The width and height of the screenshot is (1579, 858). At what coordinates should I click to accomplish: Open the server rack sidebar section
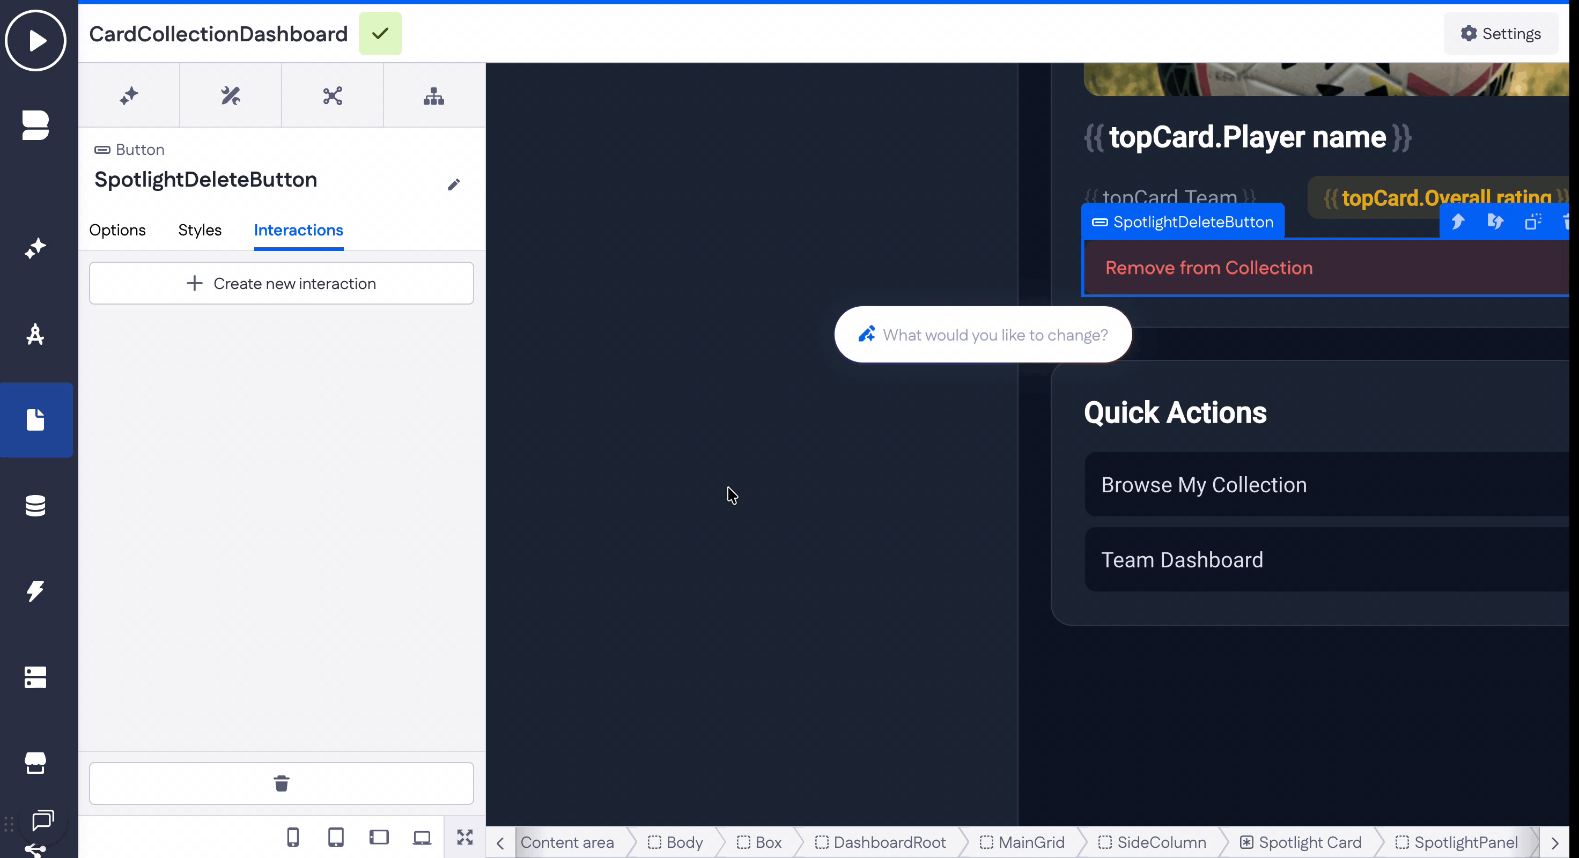35,677
